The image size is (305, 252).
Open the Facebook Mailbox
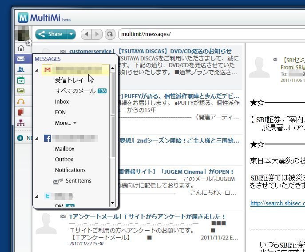point(64,148)
